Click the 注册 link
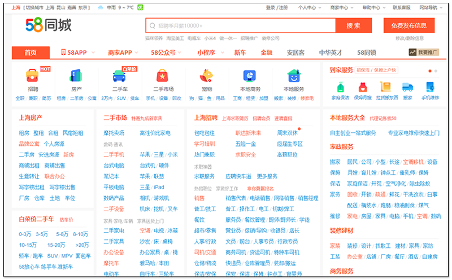452x280 pixels. (x=283, y=7)
